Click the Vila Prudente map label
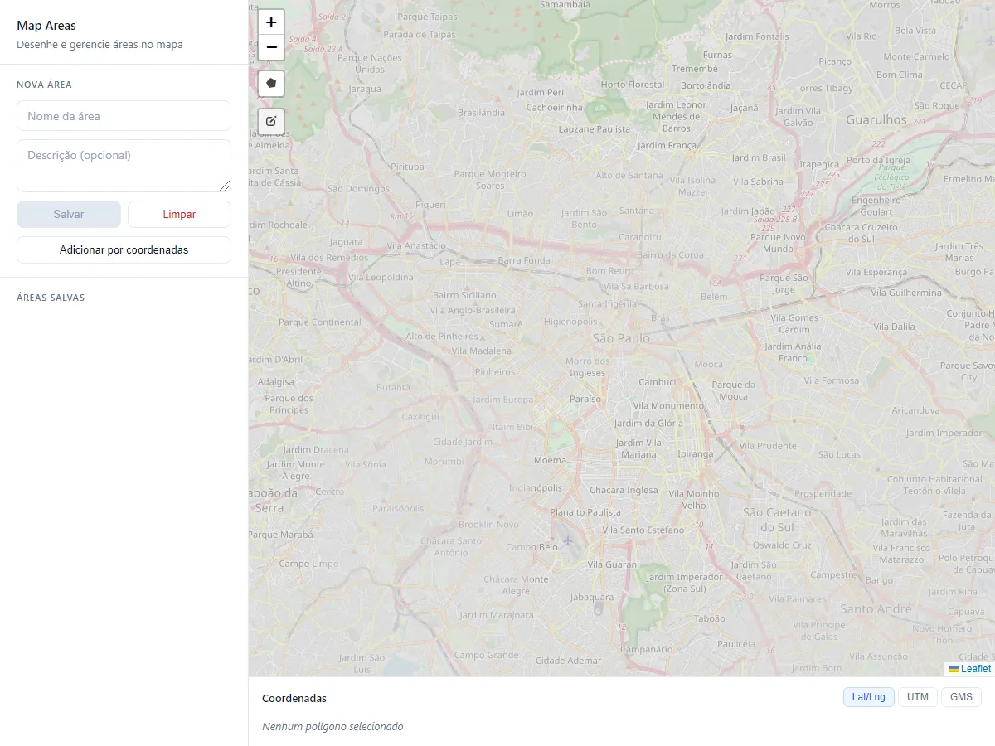Image resolution: width=995 pixels, height=746 pixels. point(767,446)
